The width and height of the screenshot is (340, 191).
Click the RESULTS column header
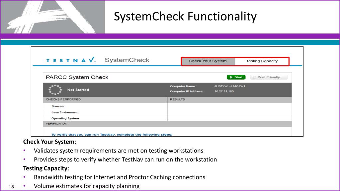(177, 99)
